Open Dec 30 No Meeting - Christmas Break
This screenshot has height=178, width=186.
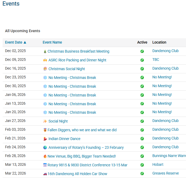[72, 86]
